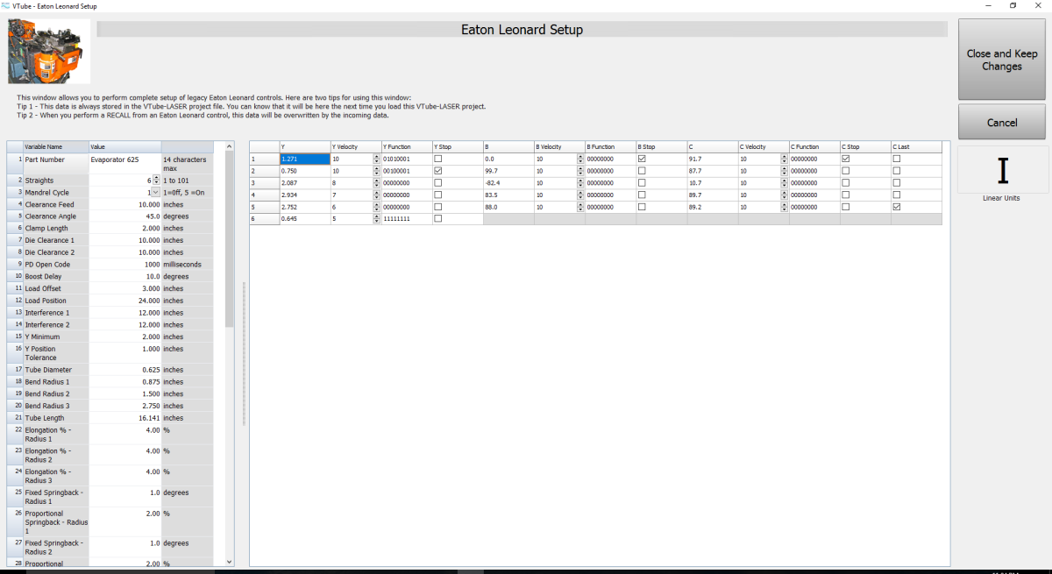1052x574 pixels.
Task: Select the Tube Diameter value cell
Action: [x=124, y=370]
